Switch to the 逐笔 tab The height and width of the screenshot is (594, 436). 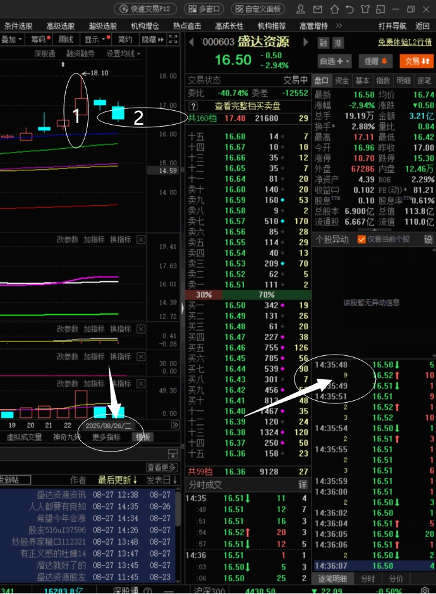424,80
